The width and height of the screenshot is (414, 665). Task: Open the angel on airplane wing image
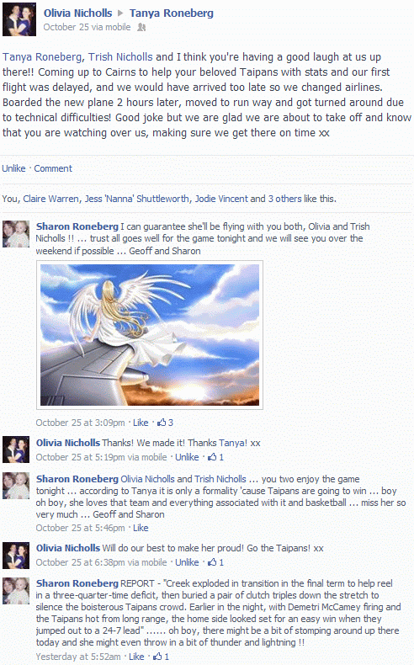(150, 335)
